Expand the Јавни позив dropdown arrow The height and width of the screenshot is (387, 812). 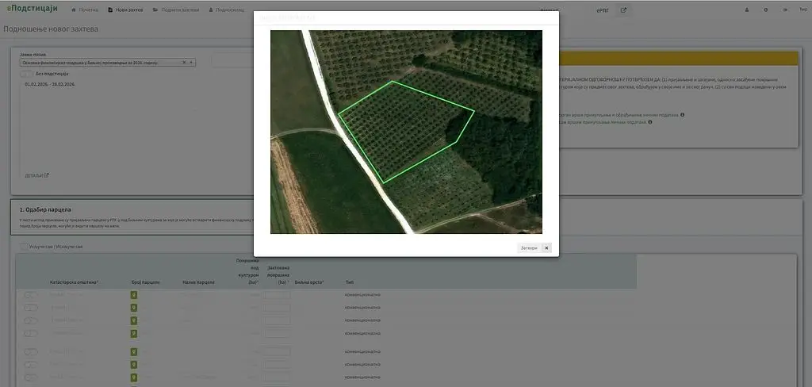(x=192, y=61)
